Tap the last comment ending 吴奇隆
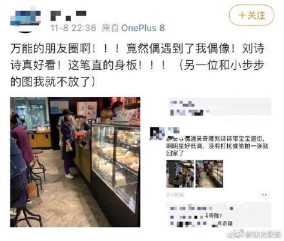The height and width of the screenshot is (241, 284). [201, 224]
